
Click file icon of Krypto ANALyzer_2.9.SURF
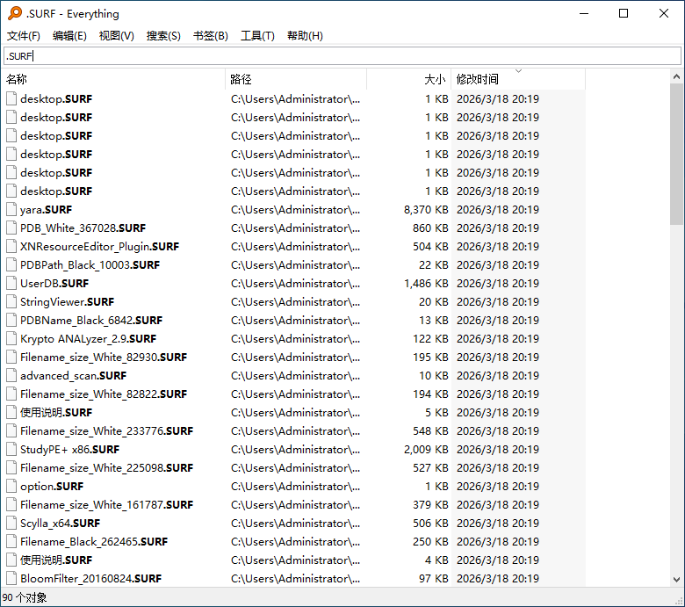[x=11, y=339]
